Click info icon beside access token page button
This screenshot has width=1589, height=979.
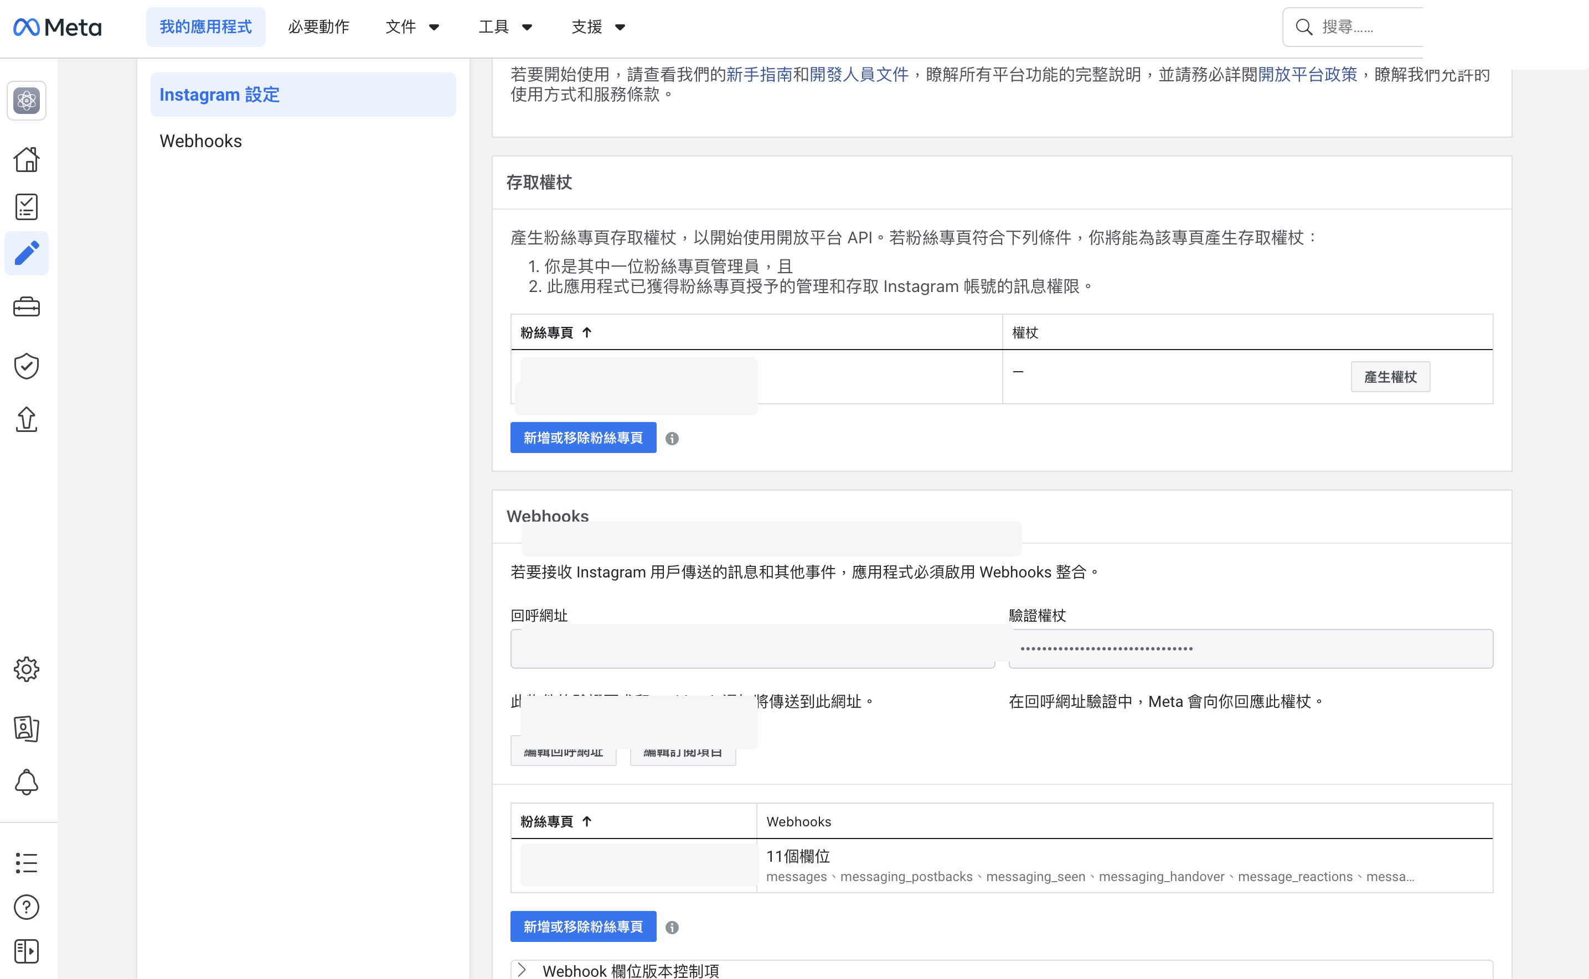point(672,439)
